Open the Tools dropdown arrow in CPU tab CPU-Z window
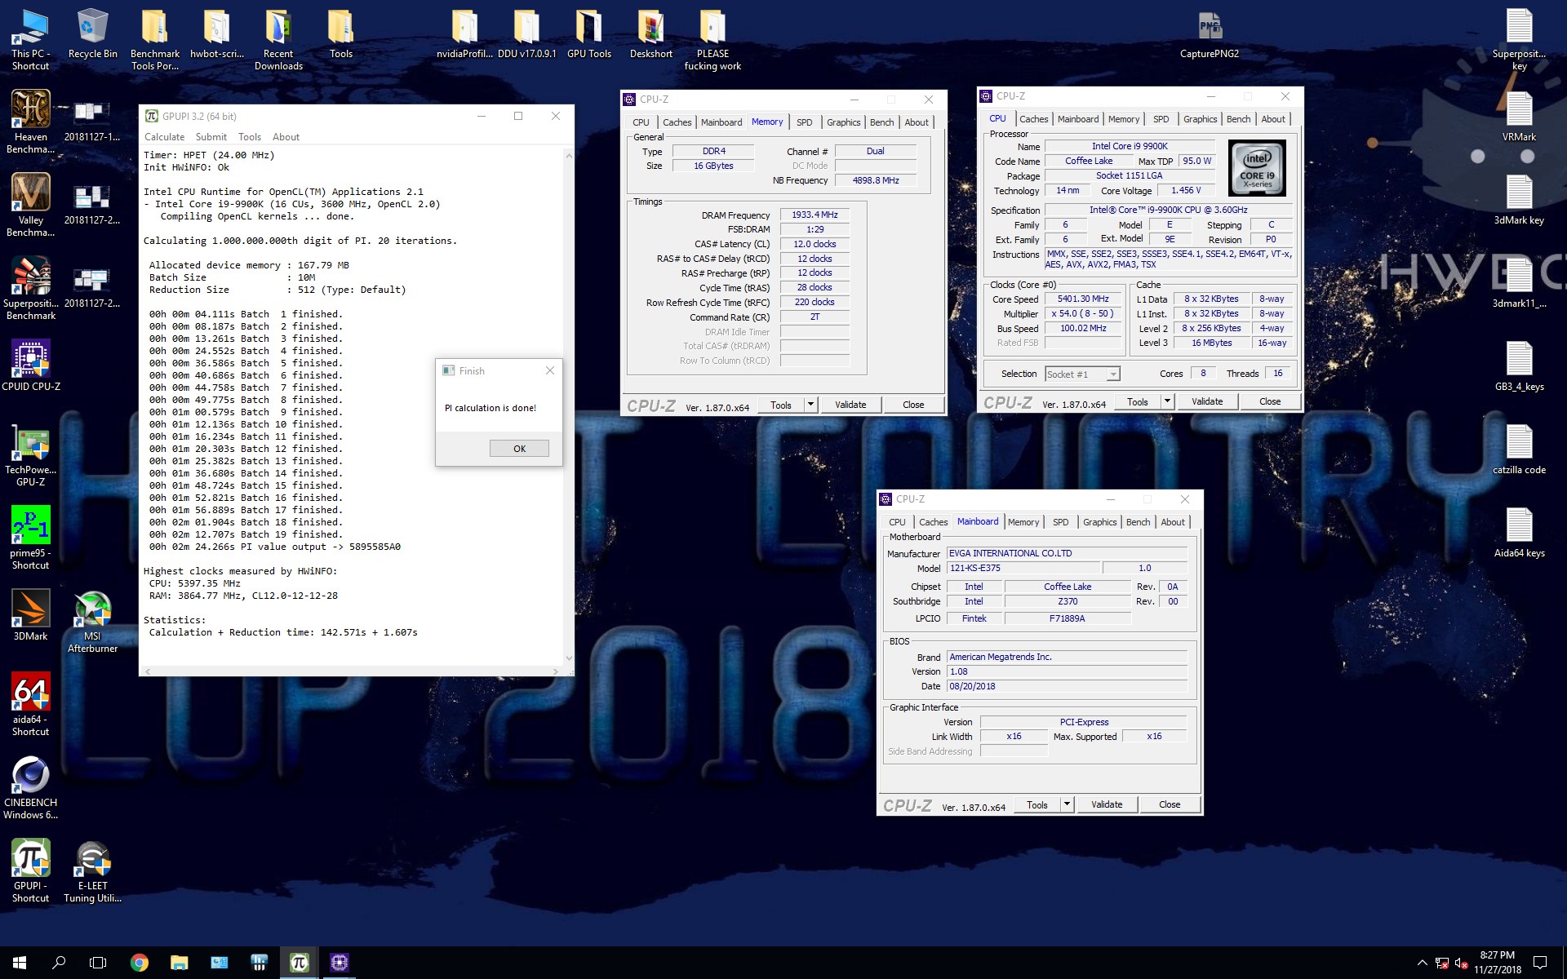This screenshot has width=1567, height=979. (1167, 401)
